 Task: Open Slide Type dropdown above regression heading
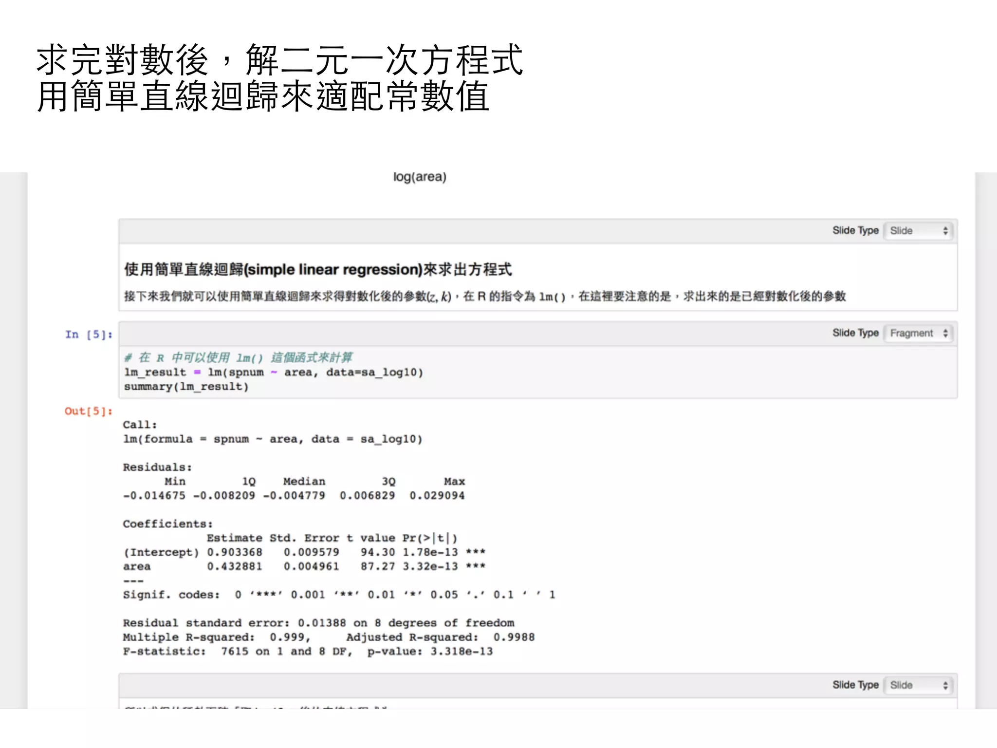tap(918, 230)
